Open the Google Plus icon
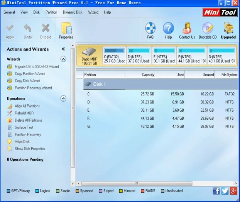 (233, 191)
